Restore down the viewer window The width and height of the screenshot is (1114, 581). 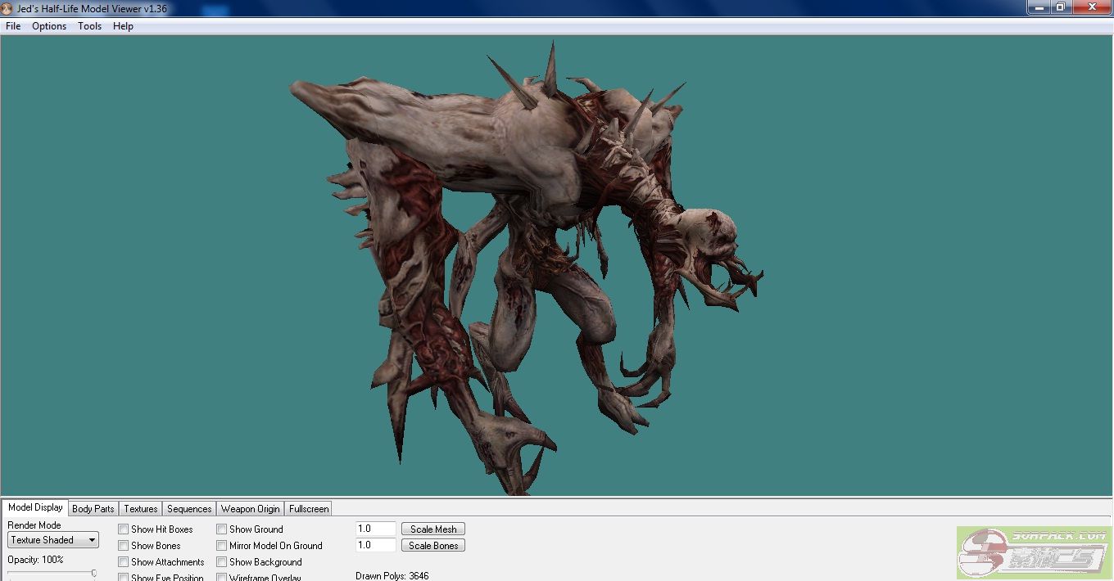point(1060,7)
